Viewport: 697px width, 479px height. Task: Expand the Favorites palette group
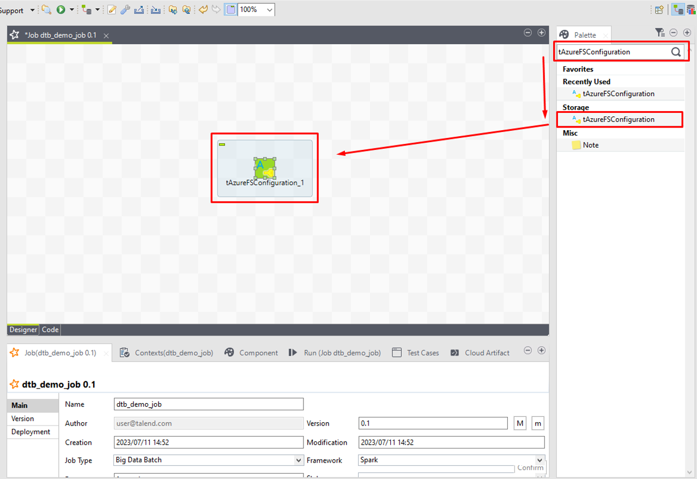[578, 69]
